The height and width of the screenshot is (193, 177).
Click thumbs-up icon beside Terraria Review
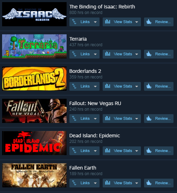coord(149,54)
